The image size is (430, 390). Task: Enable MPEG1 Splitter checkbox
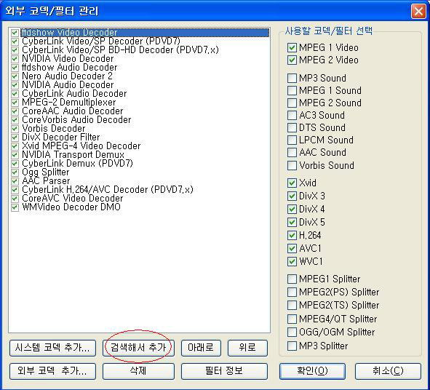coord(292,279)
